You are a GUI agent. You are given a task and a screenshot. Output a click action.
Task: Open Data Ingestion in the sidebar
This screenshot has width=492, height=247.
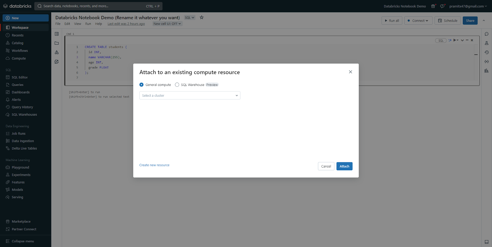point(26,141)
